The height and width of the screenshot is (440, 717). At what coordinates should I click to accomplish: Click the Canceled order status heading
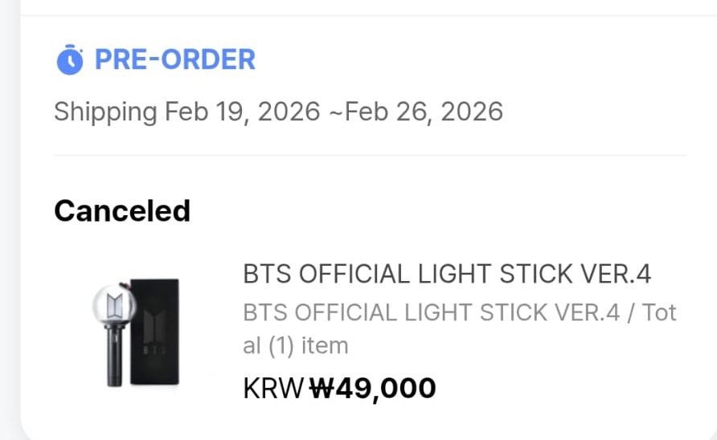pos(122,211)
